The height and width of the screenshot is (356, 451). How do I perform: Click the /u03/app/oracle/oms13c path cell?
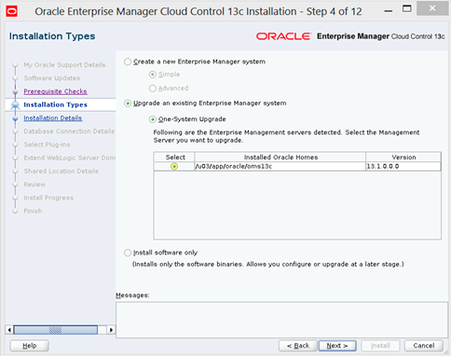coord(280,167)
